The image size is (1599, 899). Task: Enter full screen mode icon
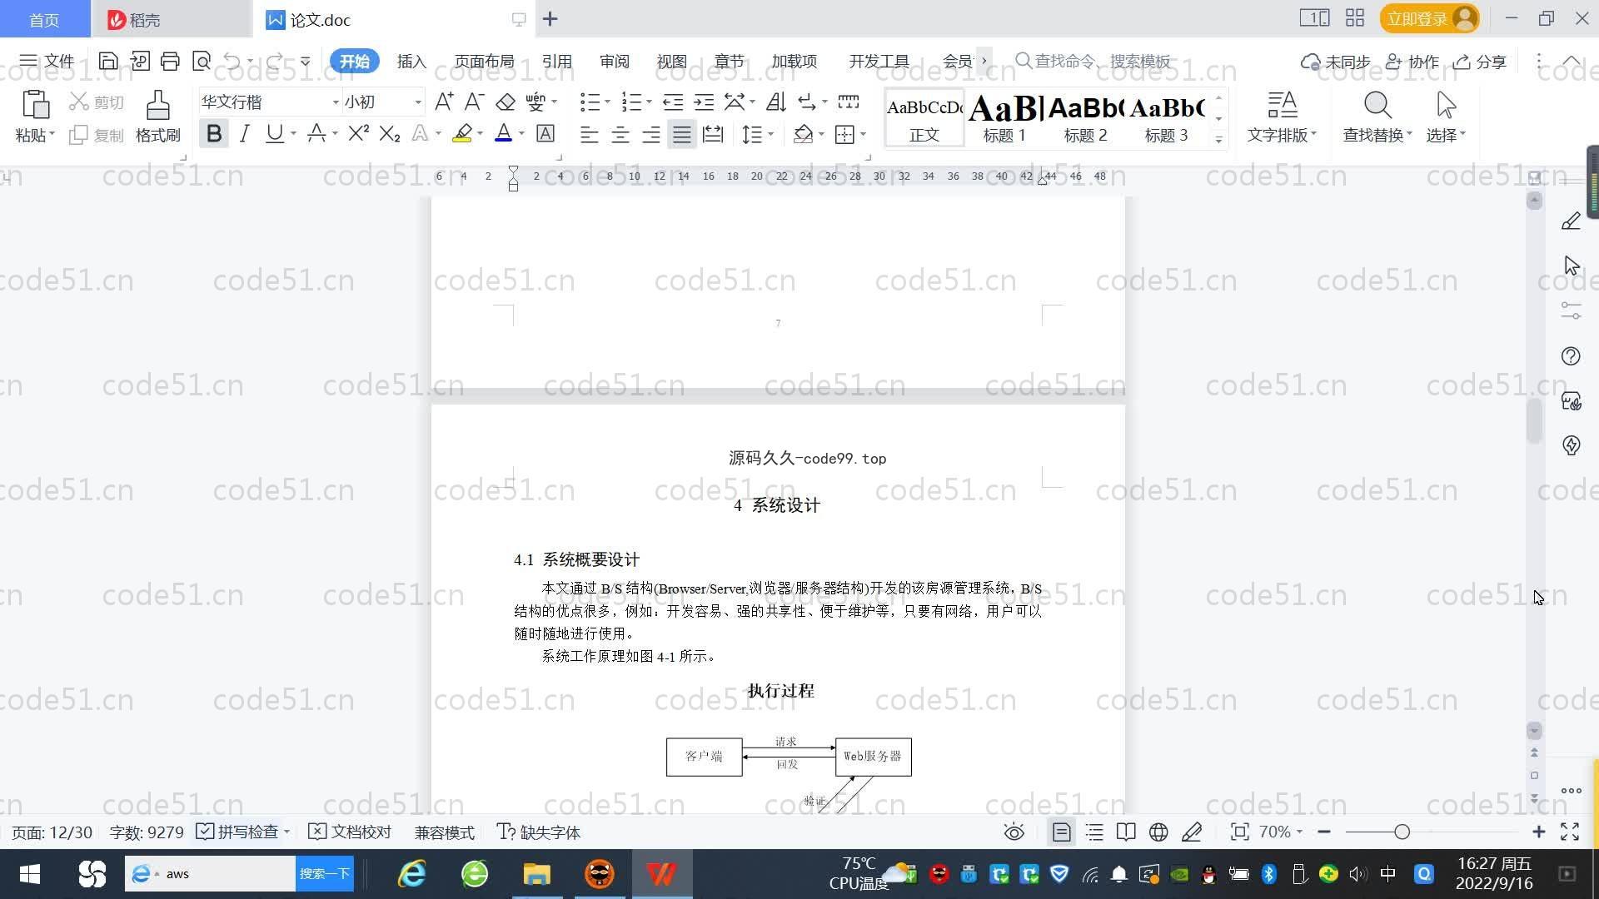tap(1570, 832)
